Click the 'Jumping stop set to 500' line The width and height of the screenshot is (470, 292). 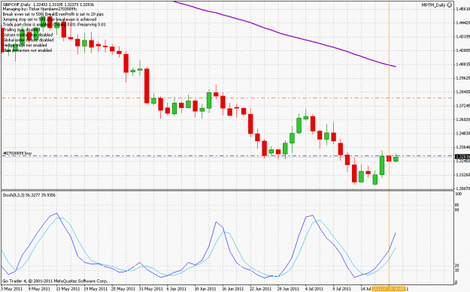click(50, 20)
